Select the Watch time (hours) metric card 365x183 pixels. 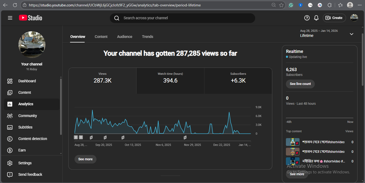pyautogui.click(x=170, y=81)
